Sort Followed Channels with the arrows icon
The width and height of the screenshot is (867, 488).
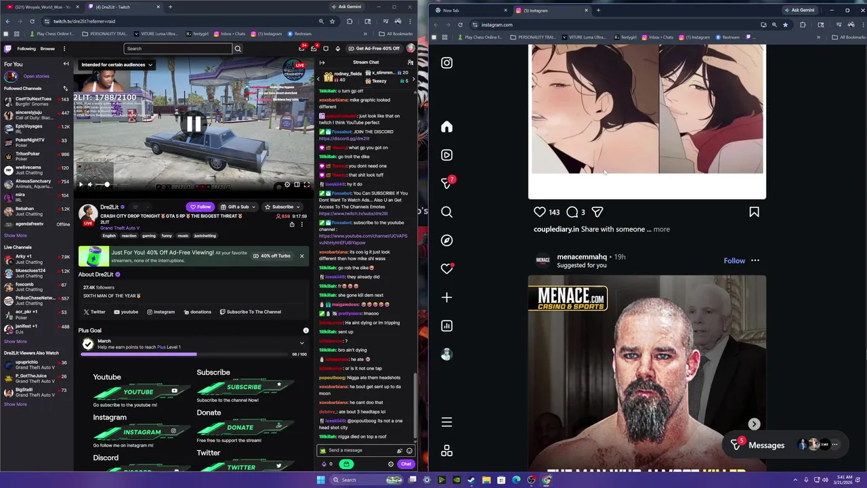coord(66,88)
